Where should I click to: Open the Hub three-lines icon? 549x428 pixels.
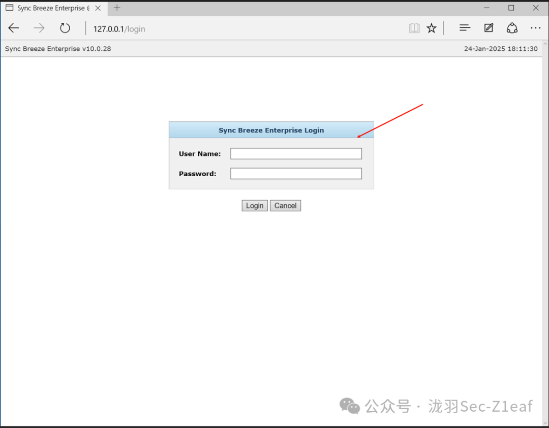pos(465,27)
